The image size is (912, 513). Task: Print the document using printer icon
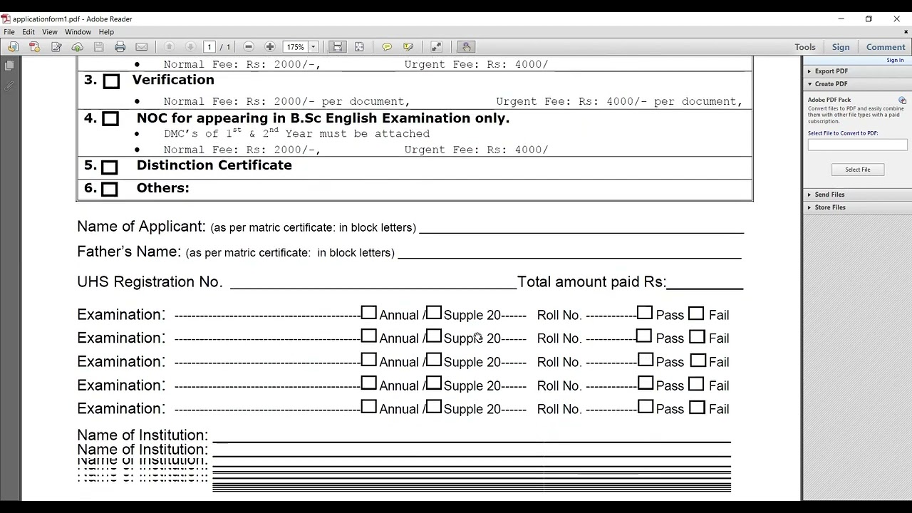pos(120,47)
